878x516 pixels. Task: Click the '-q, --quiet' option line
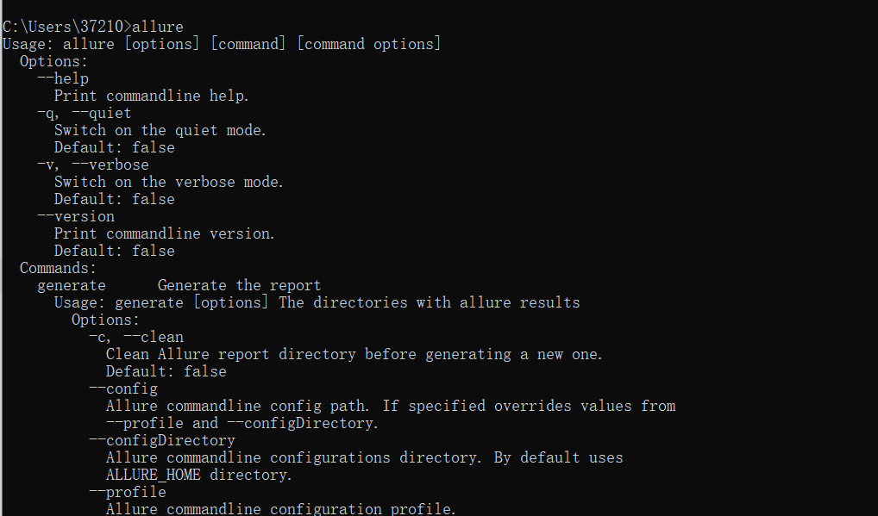pos(84,113)
